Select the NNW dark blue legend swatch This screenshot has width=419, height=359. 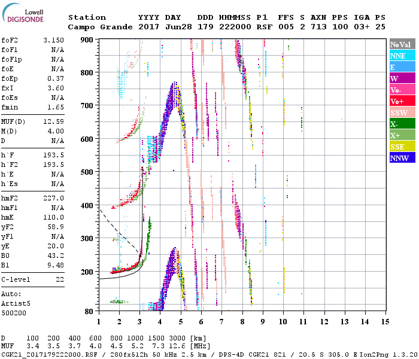click(402, 158)
